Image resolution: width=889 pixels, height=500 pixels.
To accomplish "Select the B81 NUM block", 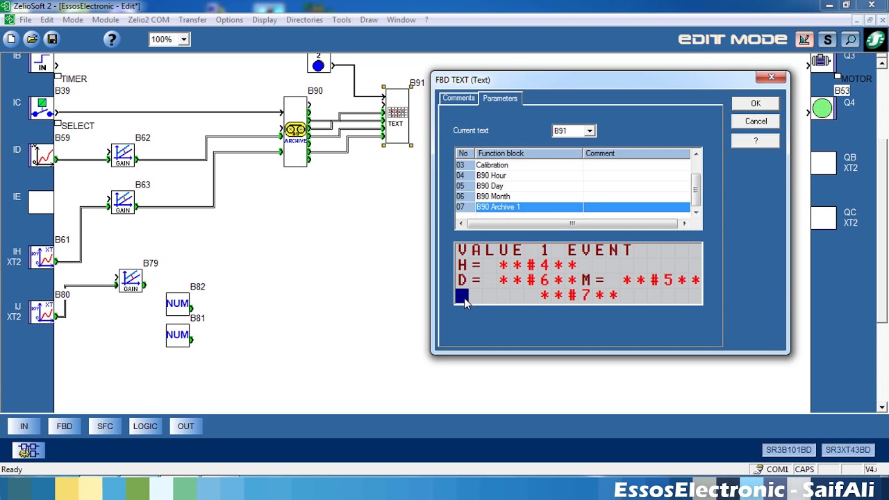I will pyautogui.click(x=178, y=335).
